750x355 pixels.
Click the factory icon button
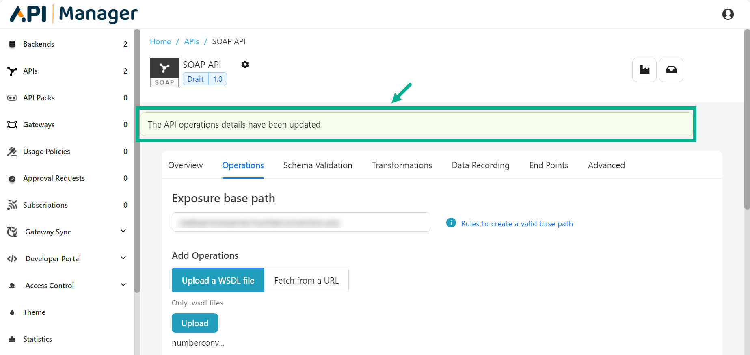tap(644, 70)
